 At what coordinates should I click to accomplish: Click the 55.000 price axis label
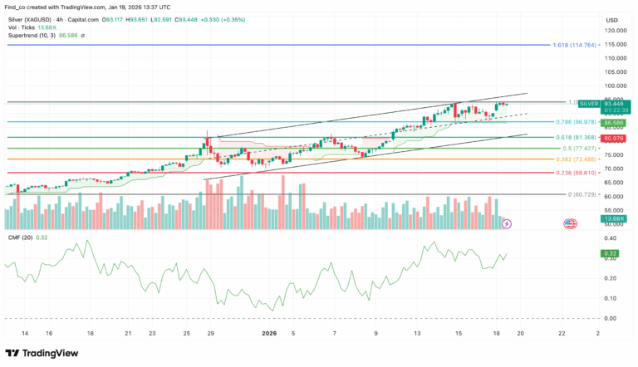pyautogui.click(x=616, y=210)
